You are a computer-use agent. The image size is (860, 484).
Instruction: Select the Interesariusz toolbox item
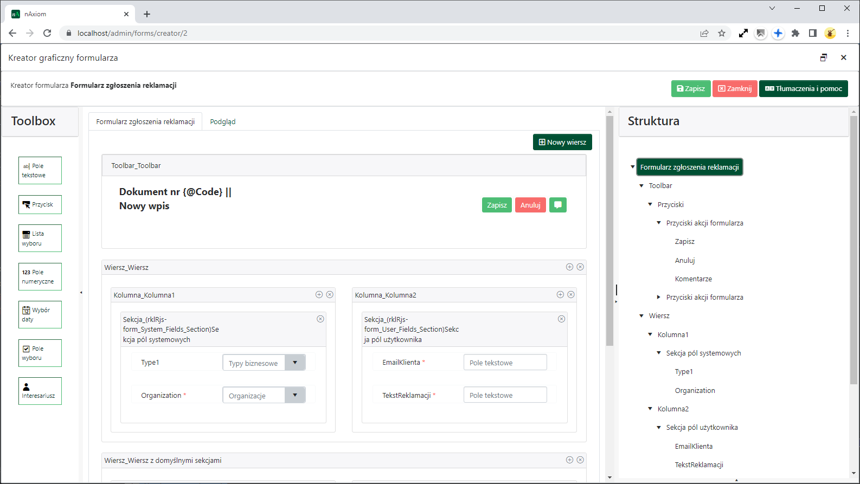pos(40,391)
